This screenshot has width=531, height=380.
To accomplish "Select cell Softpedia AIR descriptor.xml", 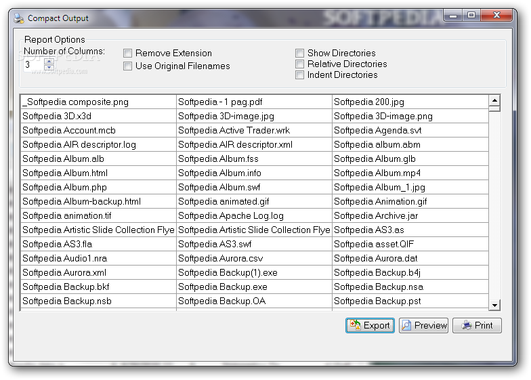I will point(255,145).
